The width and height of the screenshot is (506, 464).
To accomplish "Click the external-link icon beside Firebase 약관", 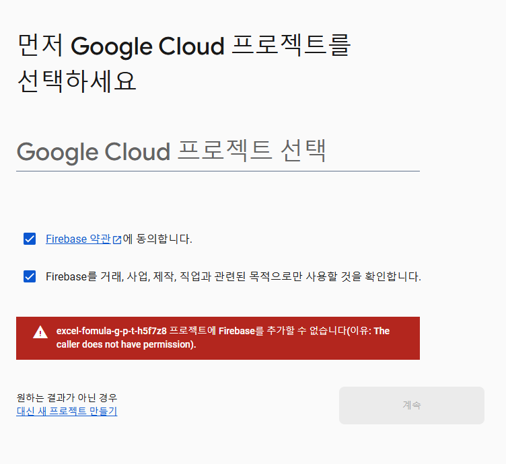I will [117, 239].
